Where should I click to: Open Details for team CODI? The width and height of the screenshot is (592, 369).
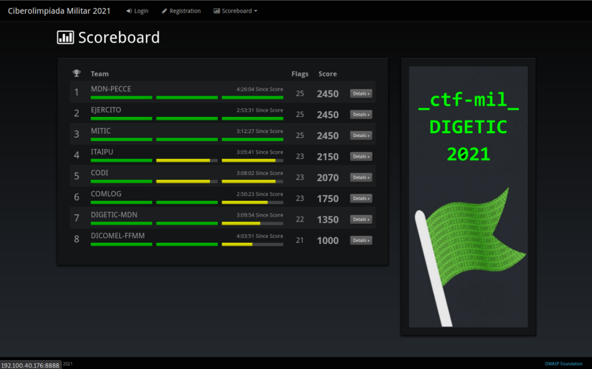(361, 178)
